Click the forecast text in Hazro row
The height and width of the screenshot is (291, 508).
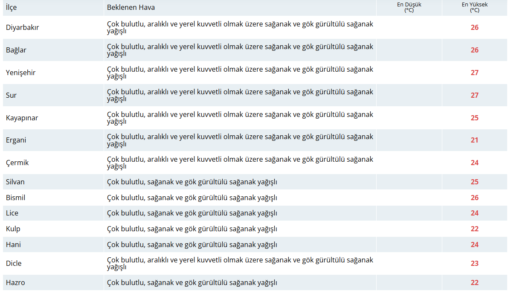tap(192, 283)
